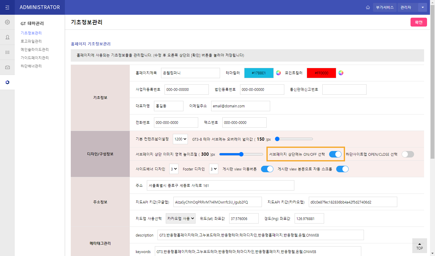Select the hexagon theme sidebar icon
The width and height of the screenshot is (435, 256).
pyautogui.click(x=7, y=82)
